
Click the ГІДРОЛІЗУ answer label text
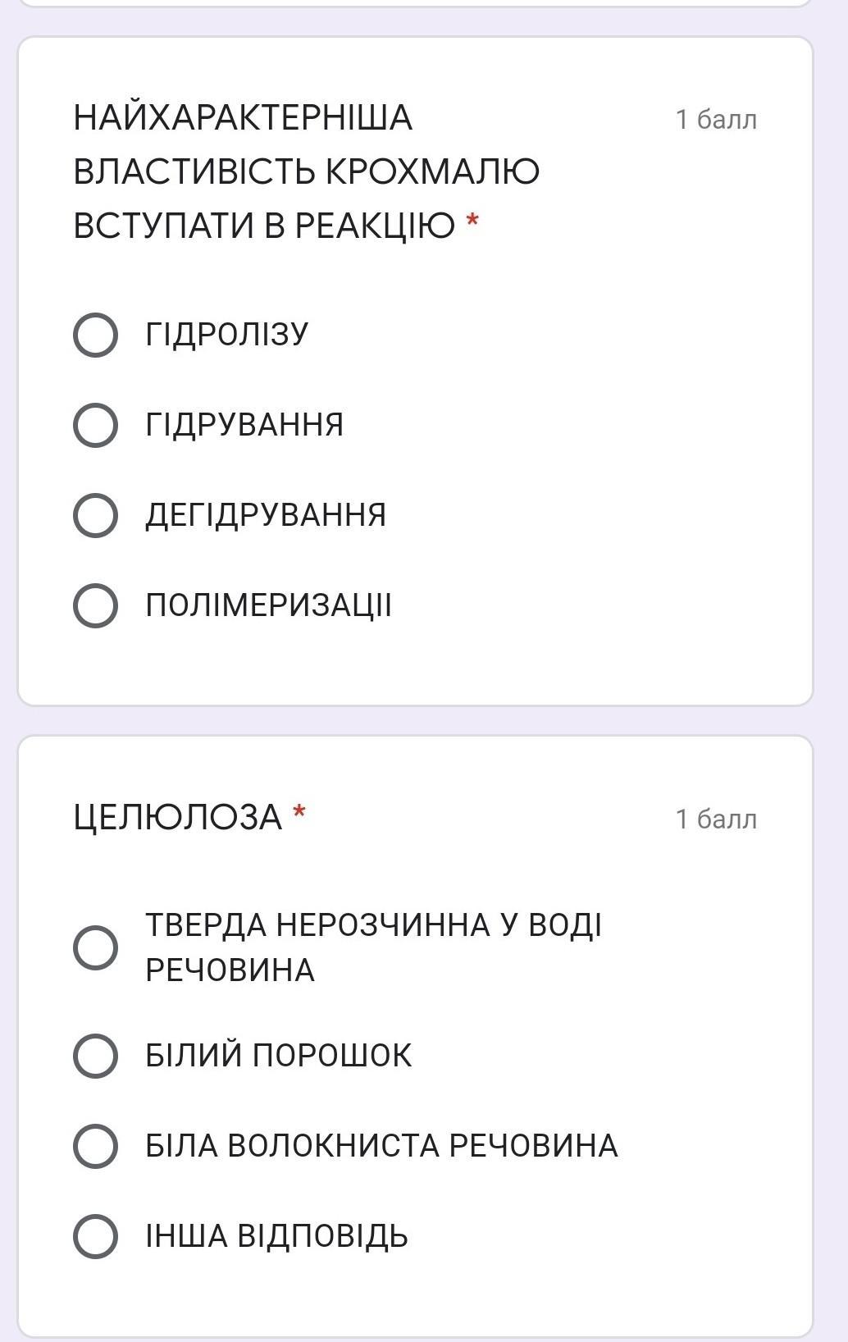tap(227, 335)
